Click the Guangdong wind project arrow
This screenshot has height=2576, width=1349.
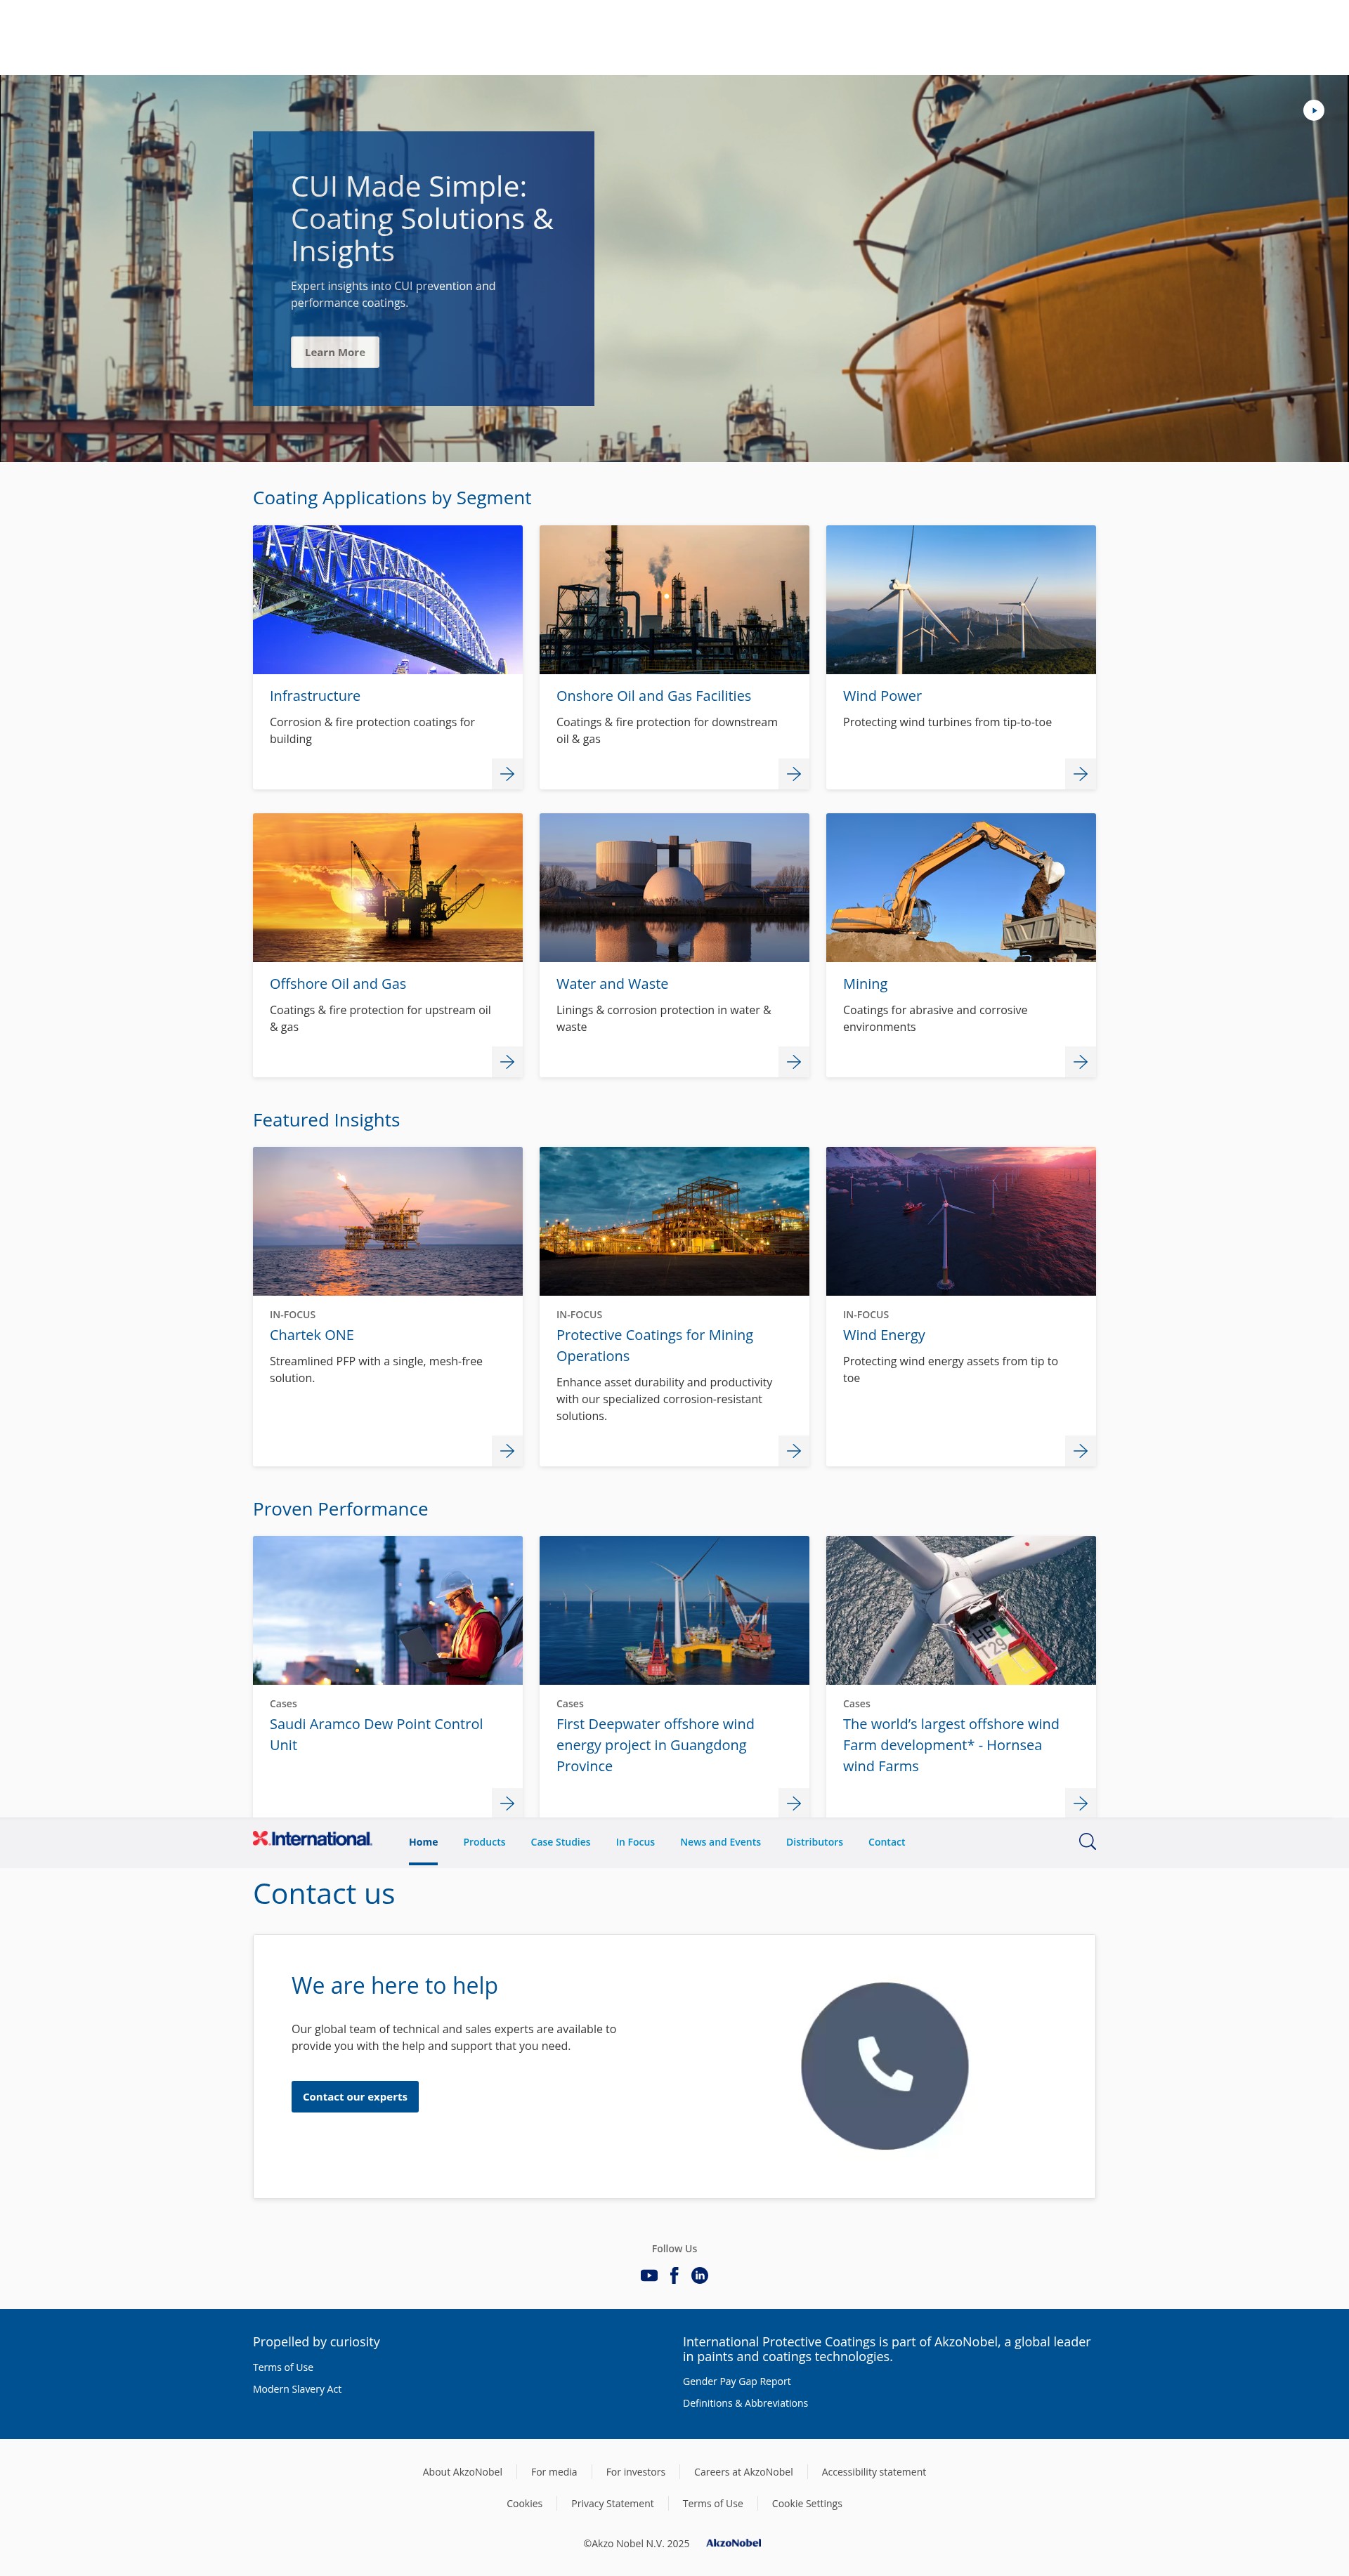click(793, 1803)
